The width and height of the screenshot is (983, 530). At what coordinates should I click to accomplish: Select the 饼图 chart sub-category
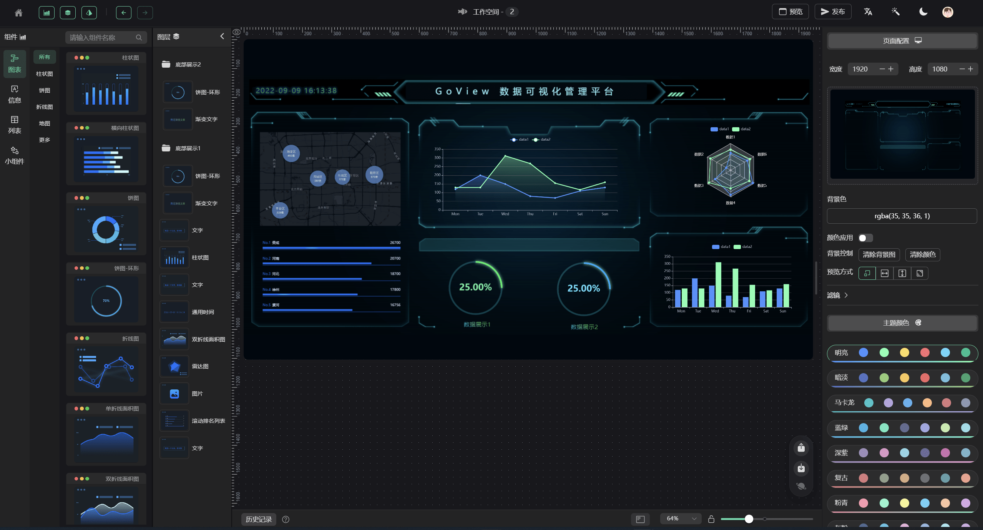point(45,90)
